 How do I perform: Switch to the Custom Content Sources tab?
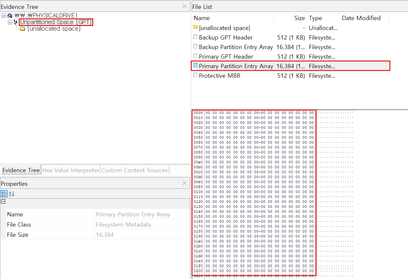(135, 170)
